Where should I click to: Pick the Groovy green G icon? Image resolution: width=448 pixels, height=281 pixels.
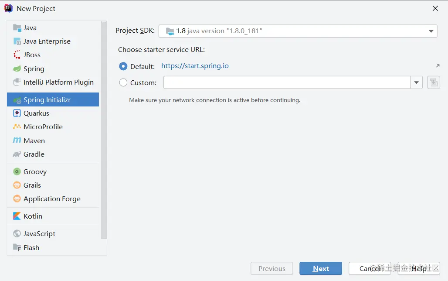click(x=17, y=171)
